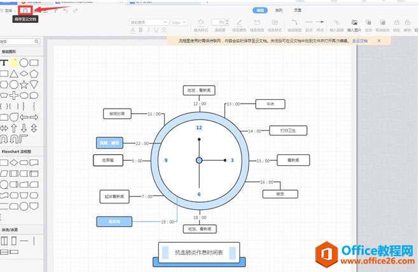Select the 吃早餐 box on canvas
This screenshot has height=272, width=419.
108,160
